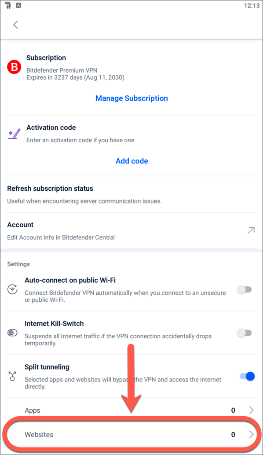The width and height of the screenshot is (263, 455).
Task: Click the activation code pen icon
Action: [14, 134]
